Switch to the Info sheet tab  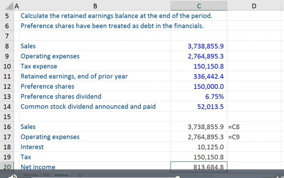(x=46, y=175)
